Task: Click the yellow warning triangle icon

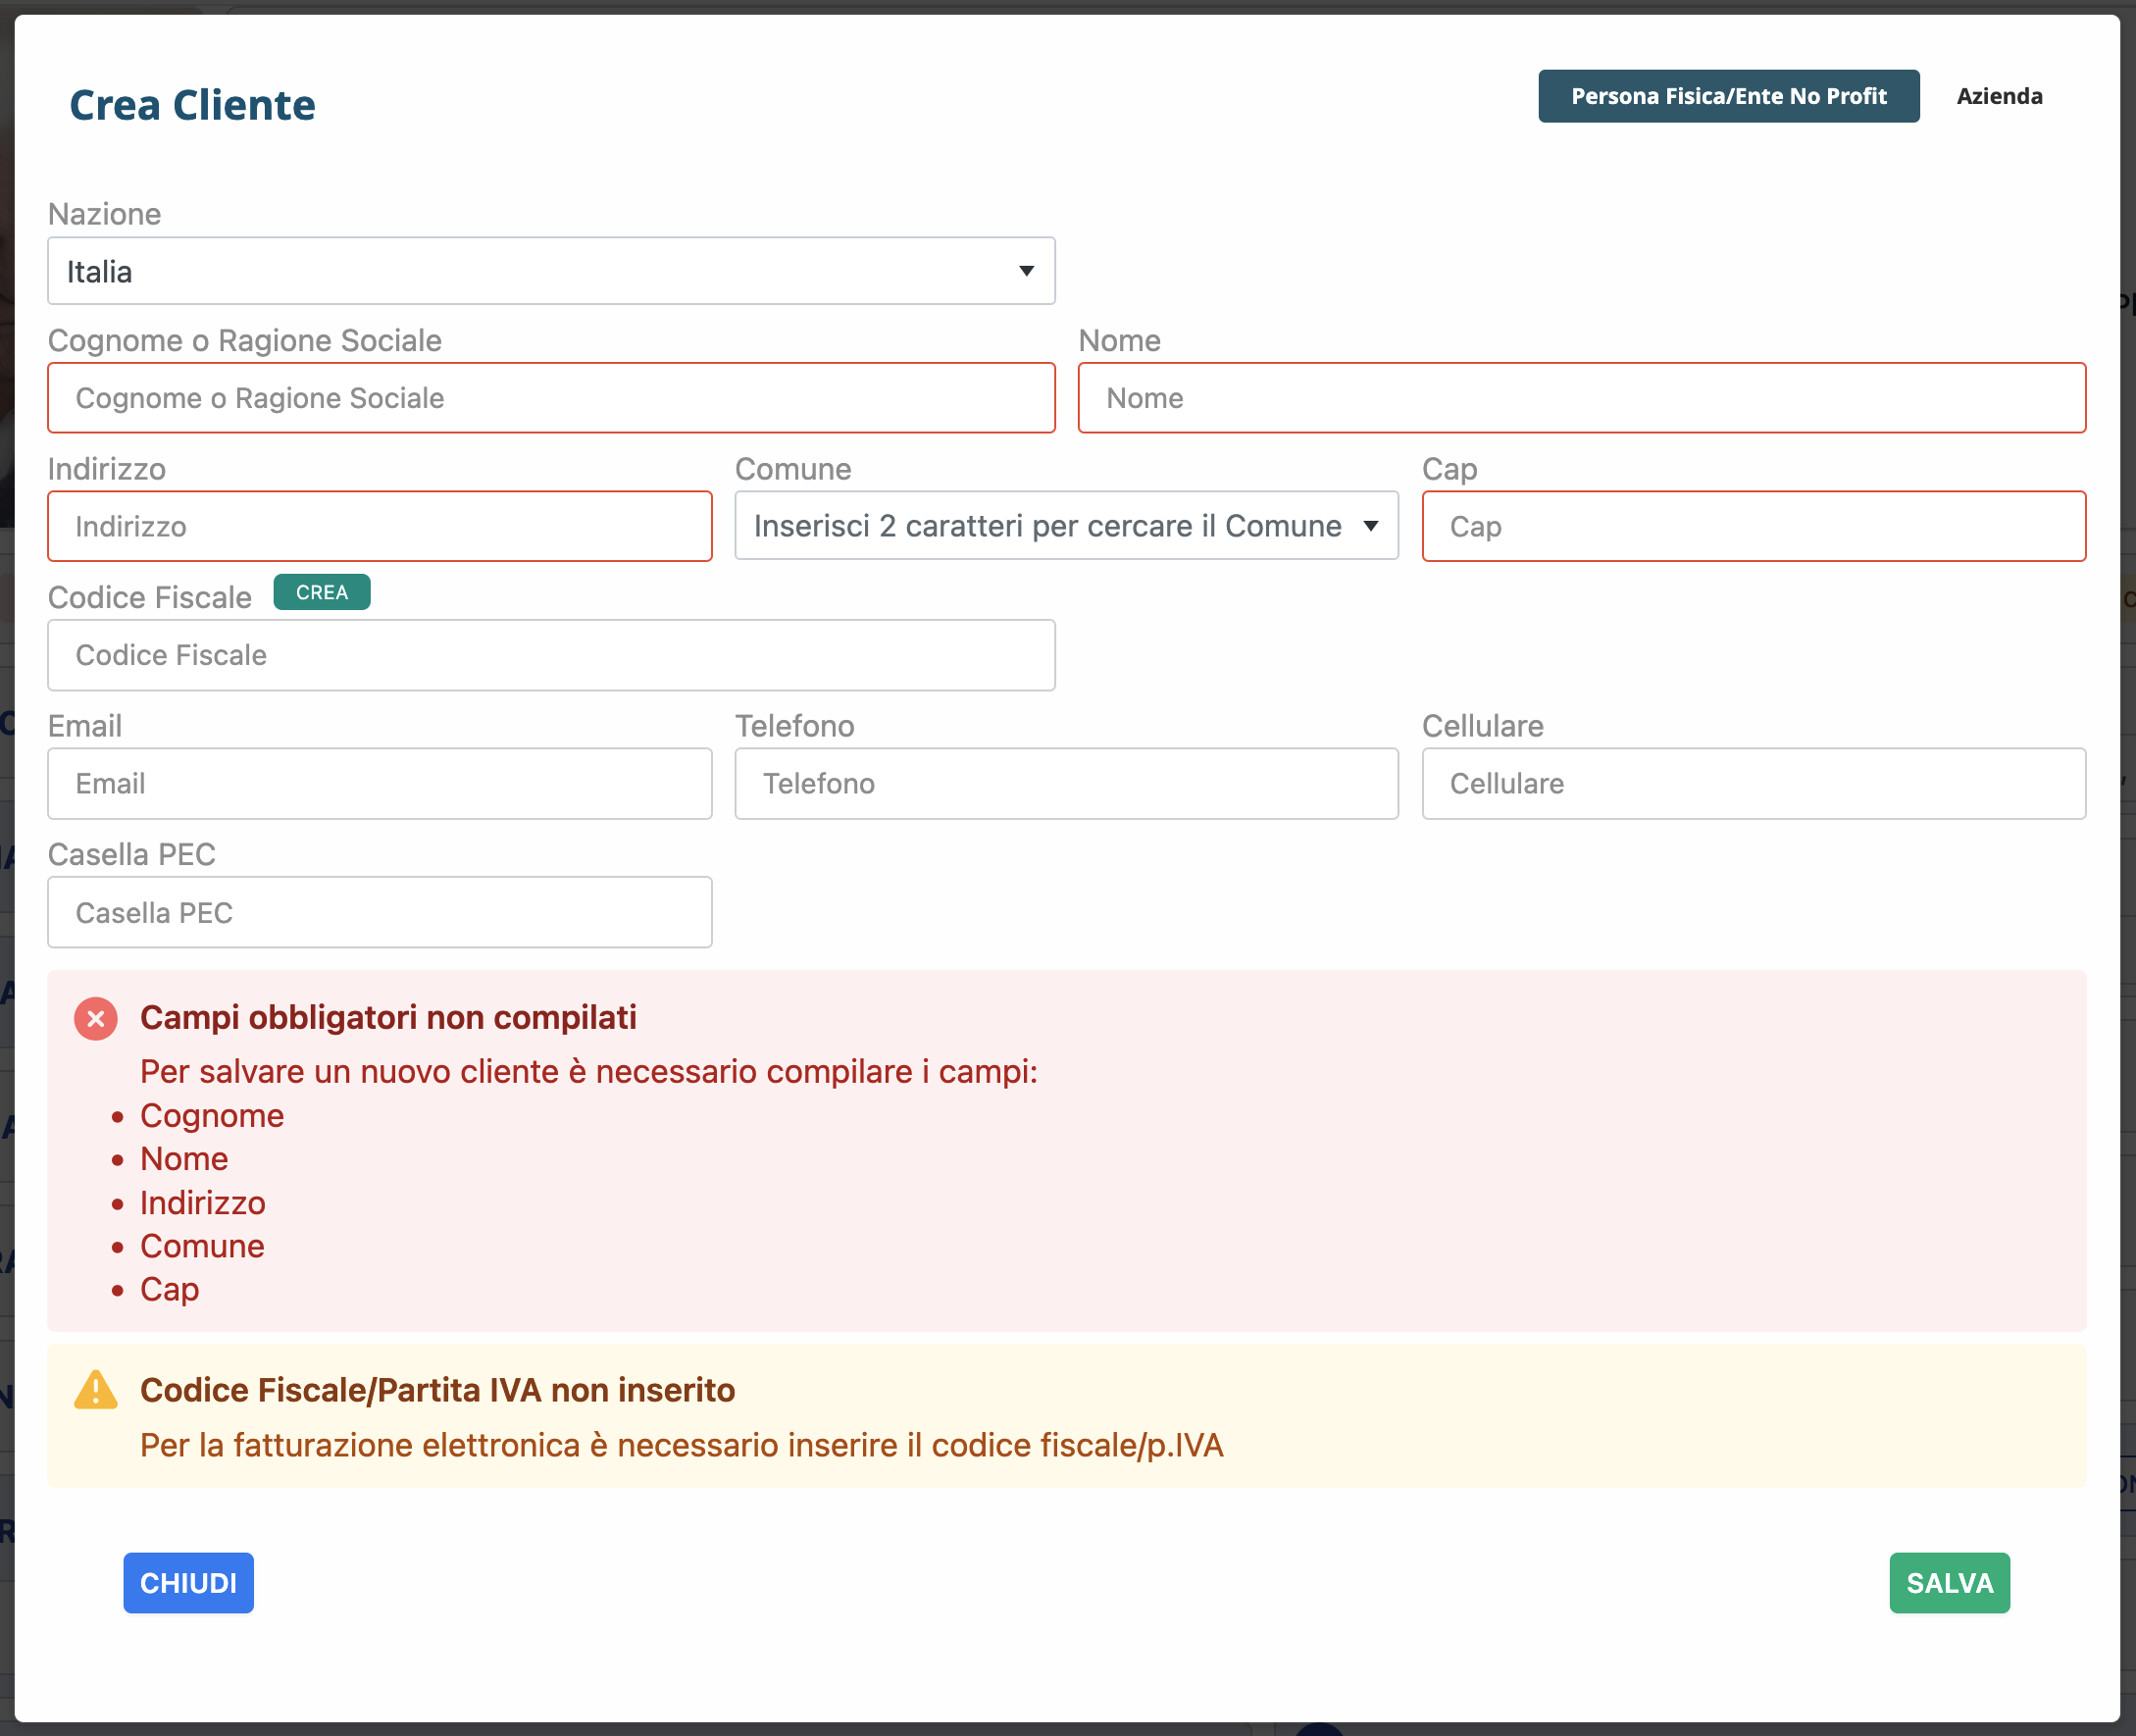Action: tap(96, 1390)
